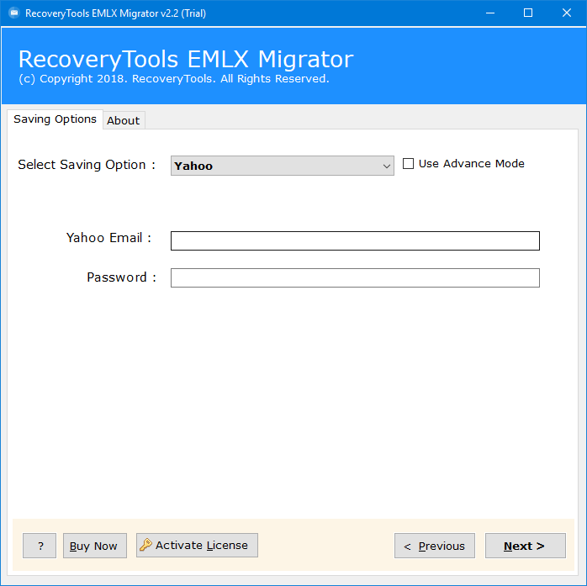
Task: Minimize the EMLX Migrator window
Action: (x=490, y=13)
